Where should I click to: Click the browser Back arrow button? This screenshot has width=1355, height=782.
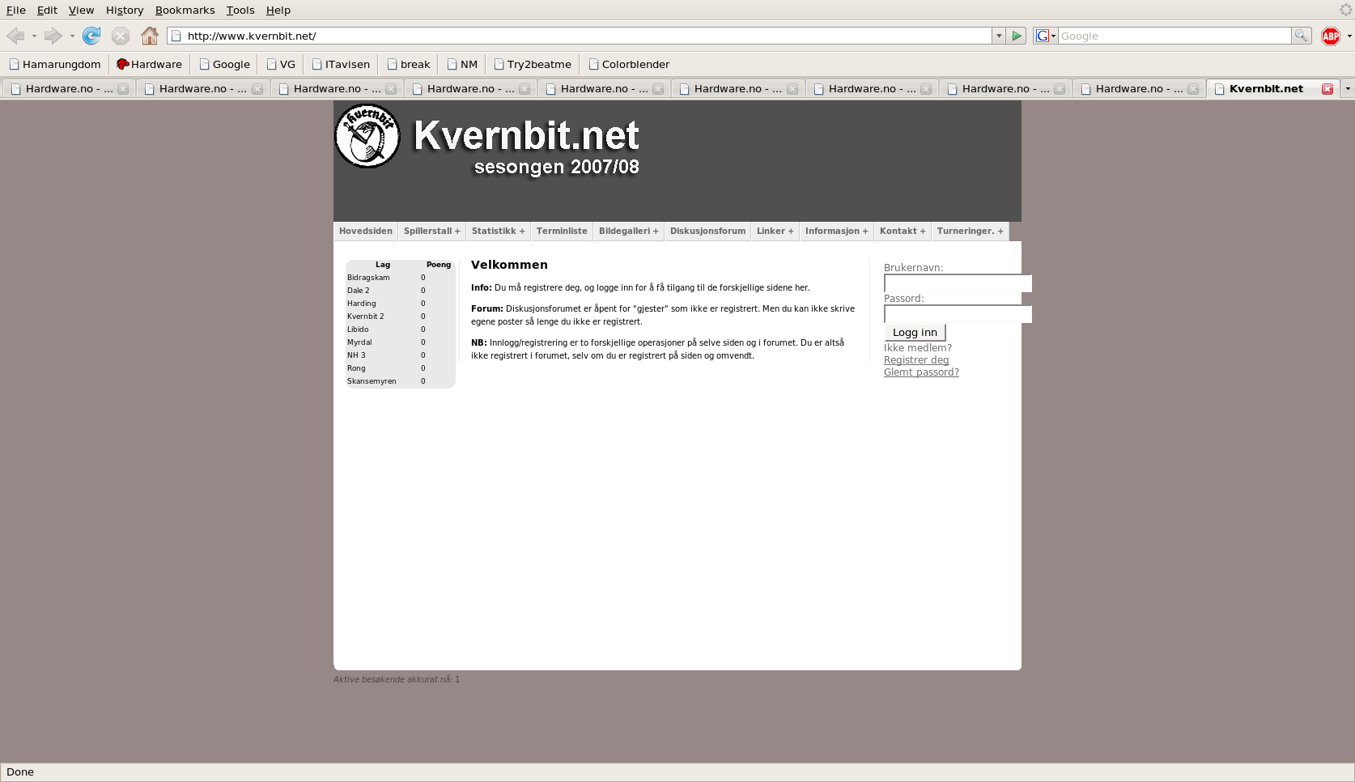click(x=15, y=36)
